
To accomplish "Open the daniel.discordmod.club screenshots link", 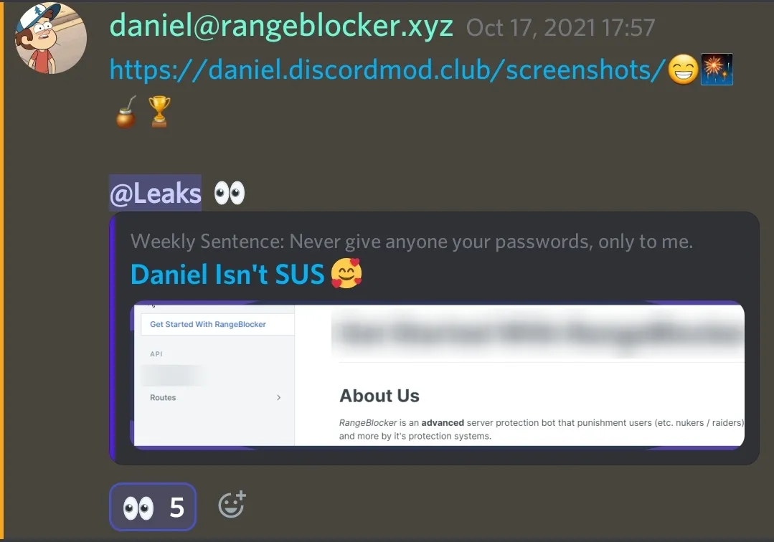I will [387, 69].
